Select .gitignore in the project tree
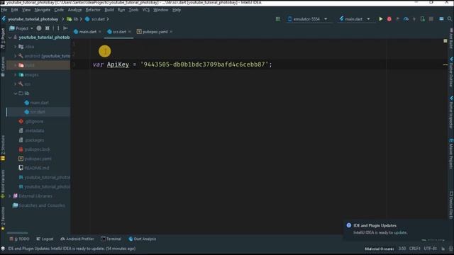Screen dimensions: 454x255 [34, 121]
